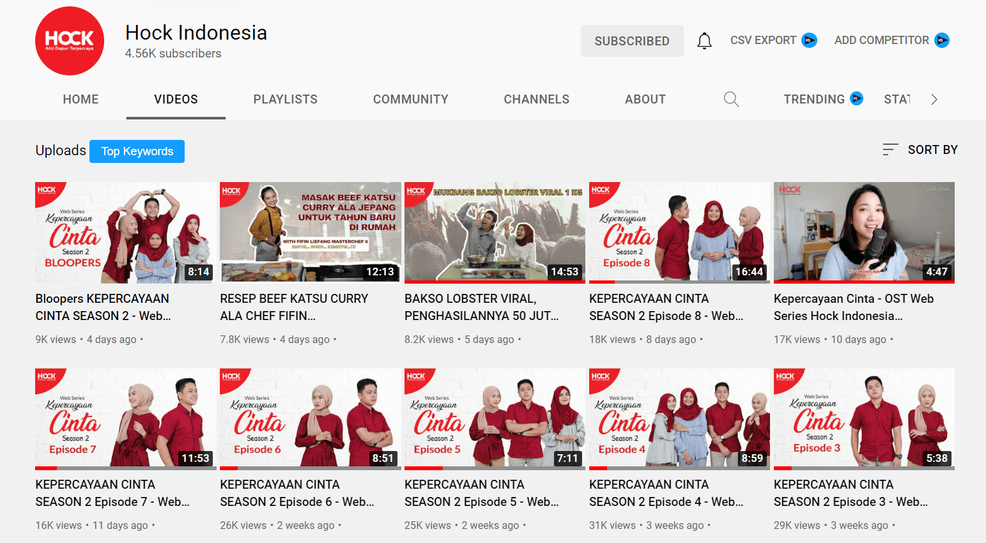Click the notification bell icon
This screenshot has width=986, height=543.
704,41
